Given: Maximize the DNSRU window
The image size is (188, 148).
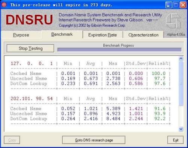Looking at the screenshot, I should click(176, 5).
